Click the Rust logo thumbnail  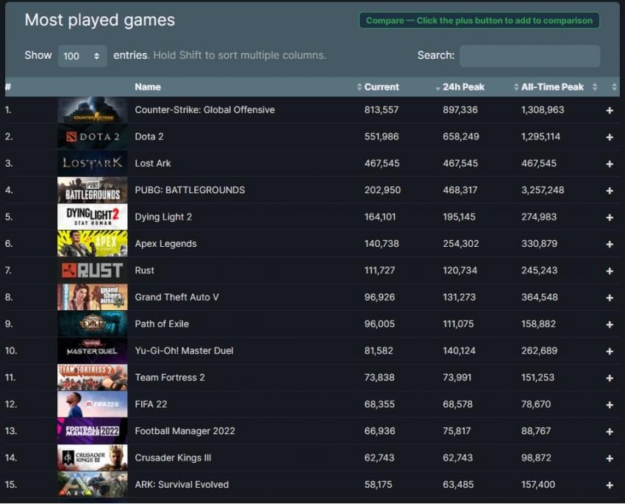click(93, 270)
